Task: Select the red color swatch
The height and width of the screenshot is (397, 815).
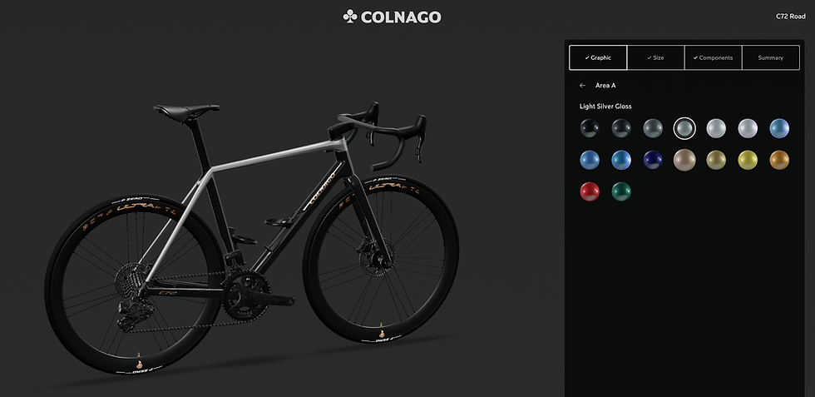Action: (590, 191)
